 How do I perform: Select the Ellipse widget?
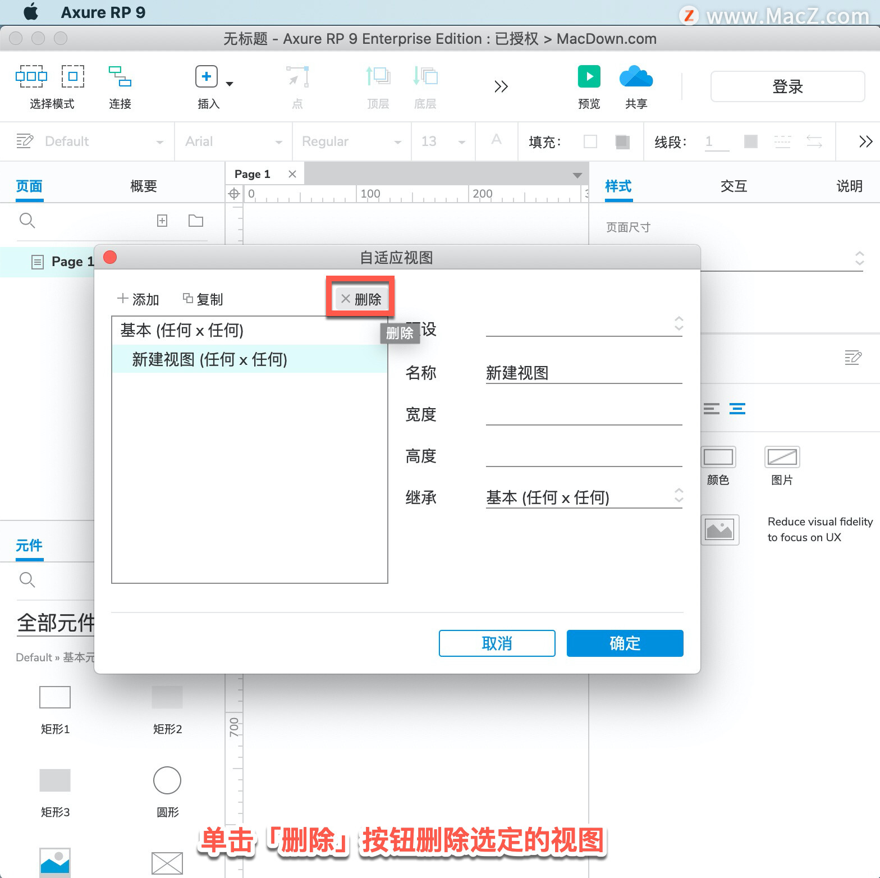(x=167, y=780)
